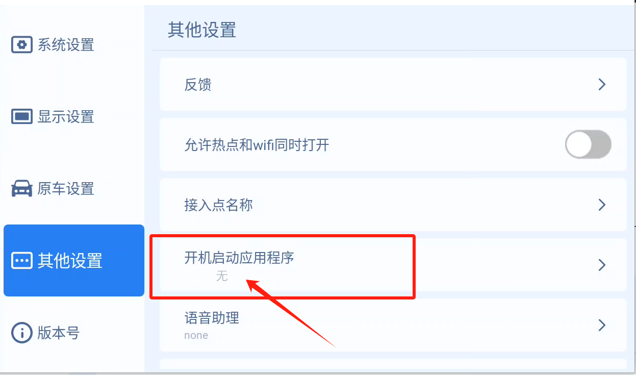Viewport: 636px width, 375px height.
Task: Open the 版本号 sidebar label
Action: coord(59,333)
